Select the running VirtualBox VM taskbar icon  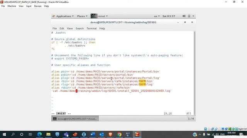[x=137, y=135]
